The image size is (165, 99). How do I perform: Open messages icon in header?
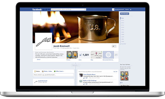[46, 10]
